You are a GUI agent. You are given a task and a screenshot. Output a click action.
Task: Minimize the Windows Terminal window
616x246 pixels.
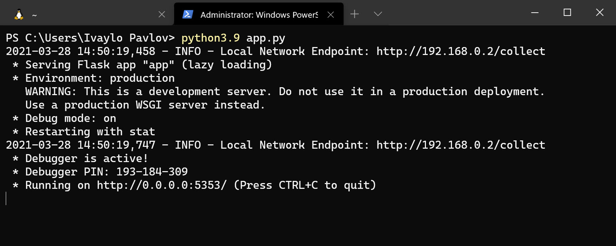click(x=535, y=13)
